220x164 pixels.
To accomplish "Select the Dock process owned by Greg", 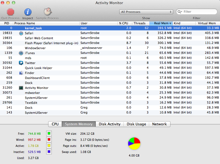I will pyautogui.click(x=110, y=108).
